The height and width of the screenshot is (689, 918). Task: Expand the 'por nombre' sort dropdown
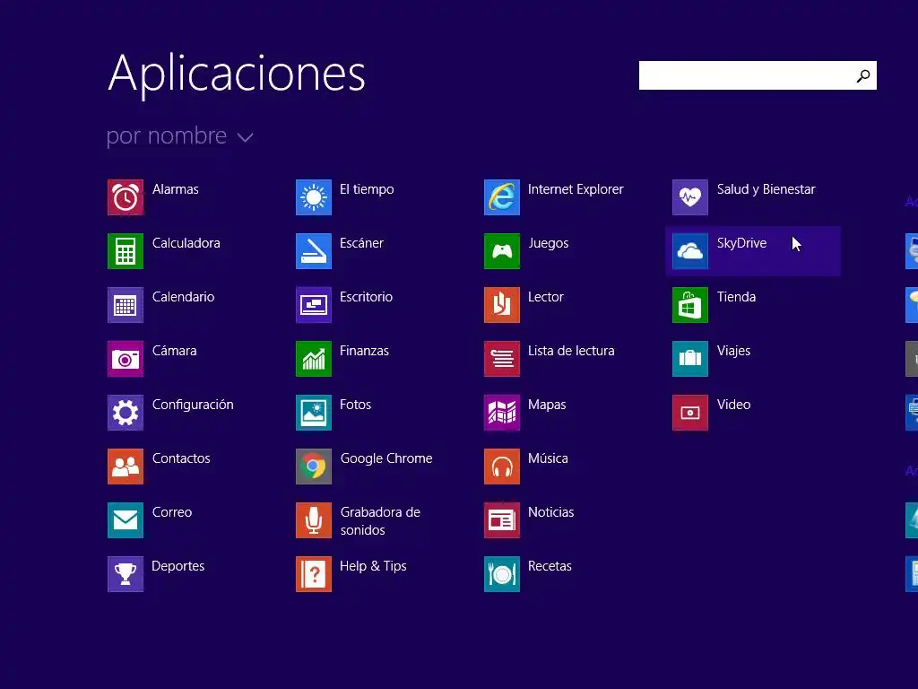(179, 136)
